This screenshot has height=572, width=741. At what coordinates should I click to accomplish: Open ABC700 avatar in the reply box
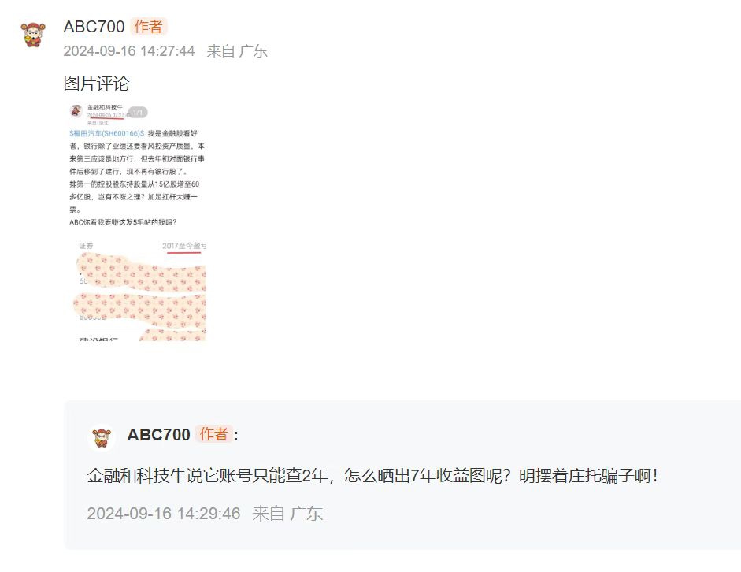coord(102,437)
